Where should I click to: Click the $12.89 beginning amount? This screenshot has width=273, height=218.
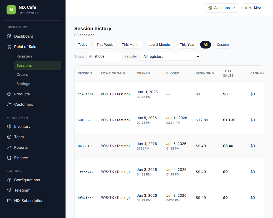[202, 120]
